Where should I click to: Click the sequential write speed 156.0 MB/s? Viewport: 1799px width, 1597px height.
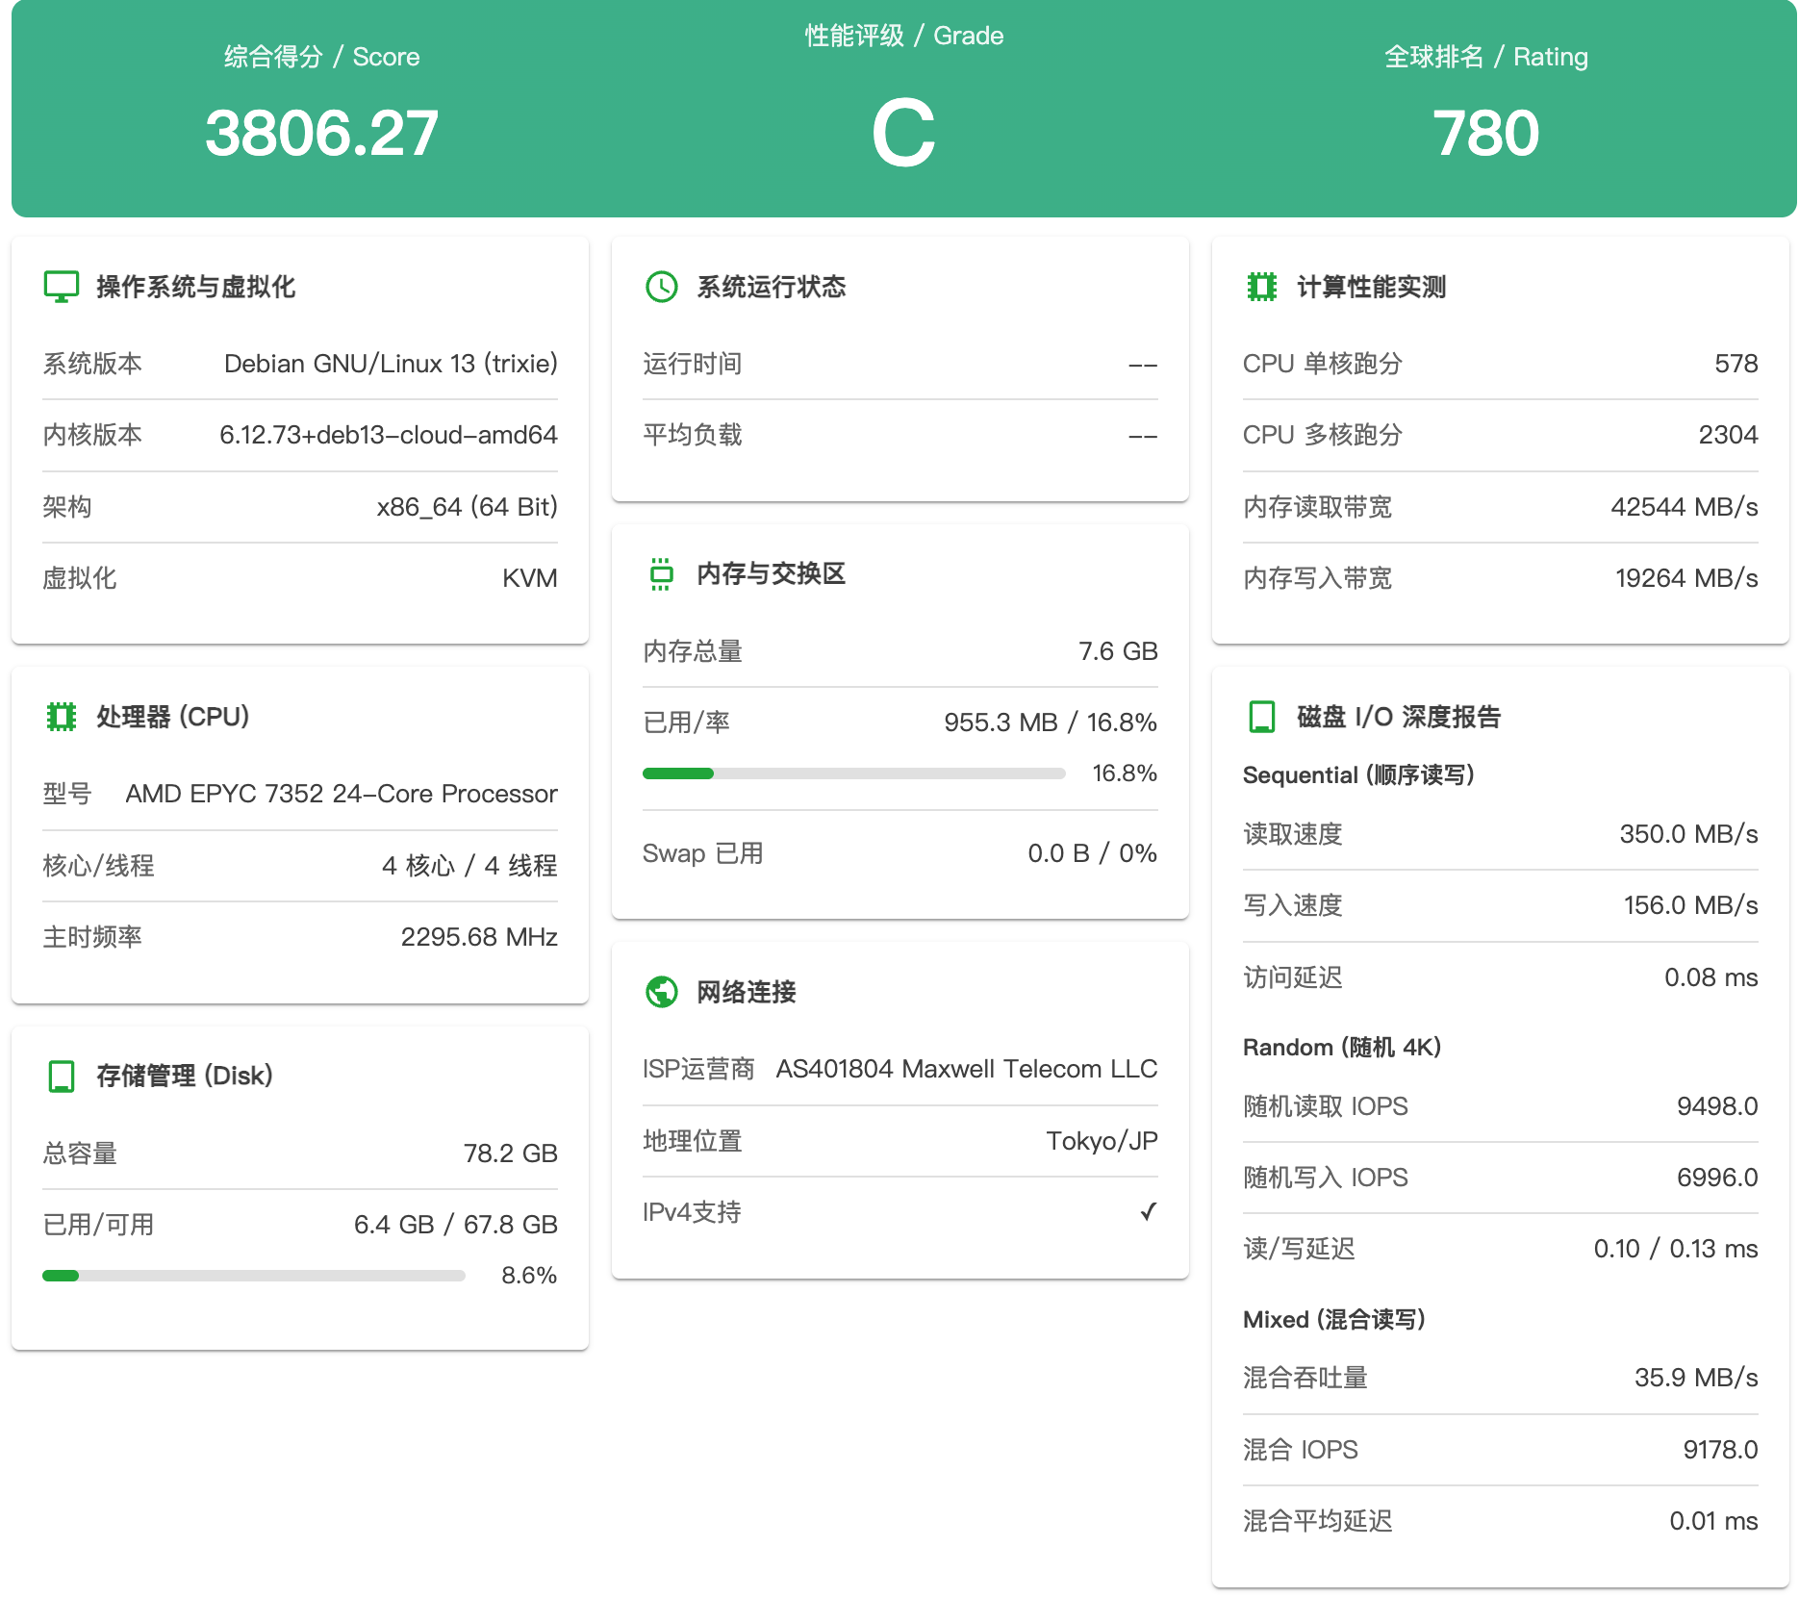click(1691, 905)
